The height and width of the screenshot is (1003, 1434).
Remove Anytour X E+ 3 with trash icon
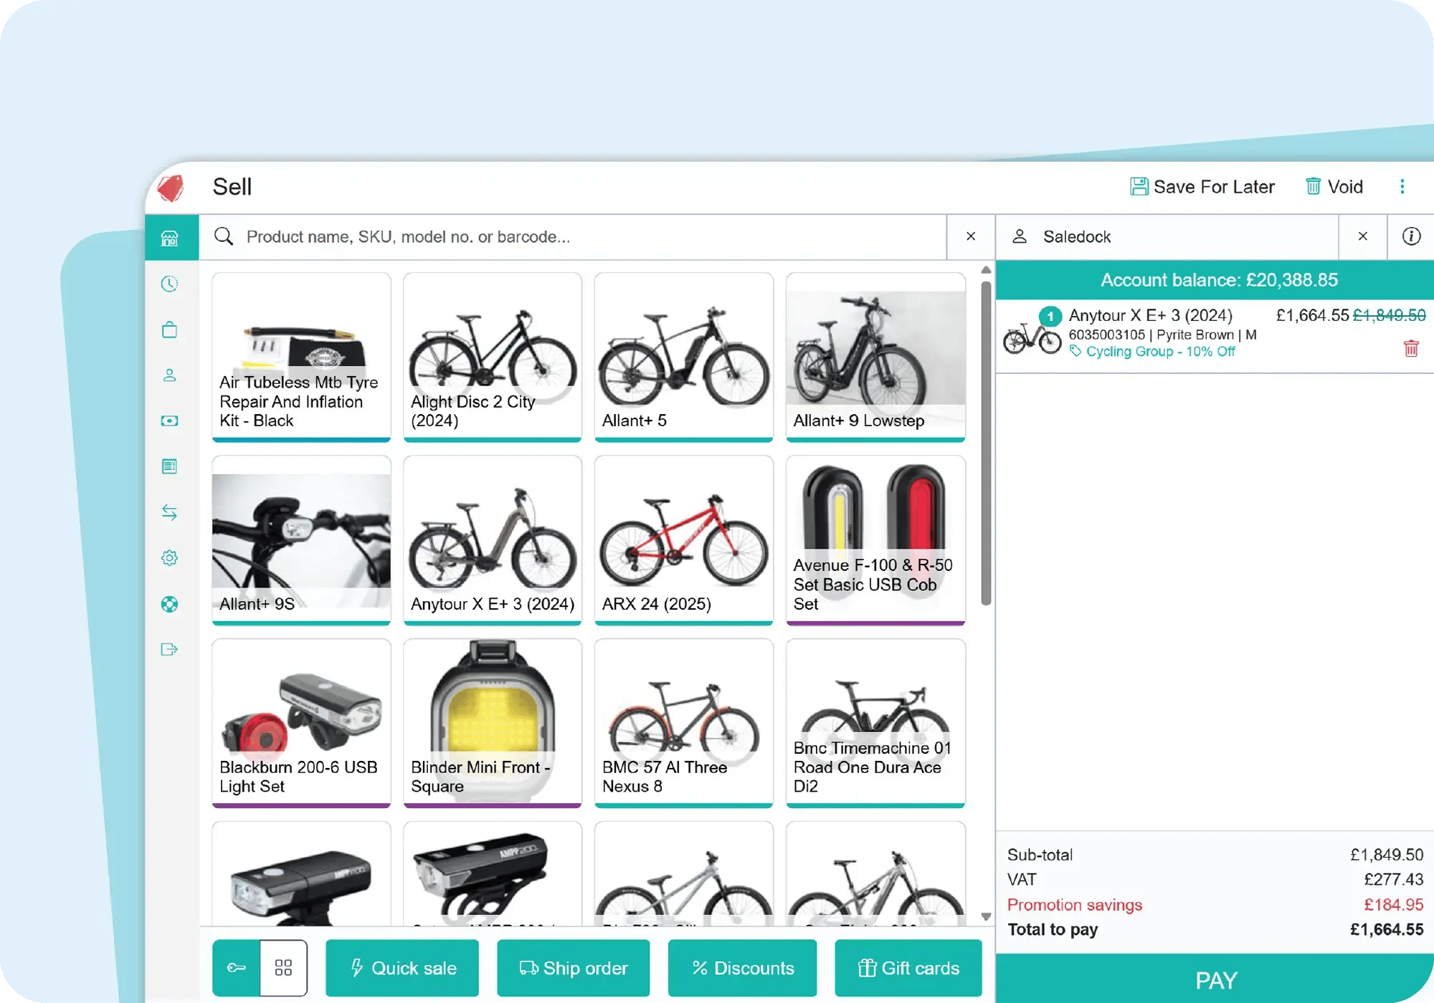(x=1411, y=349)
